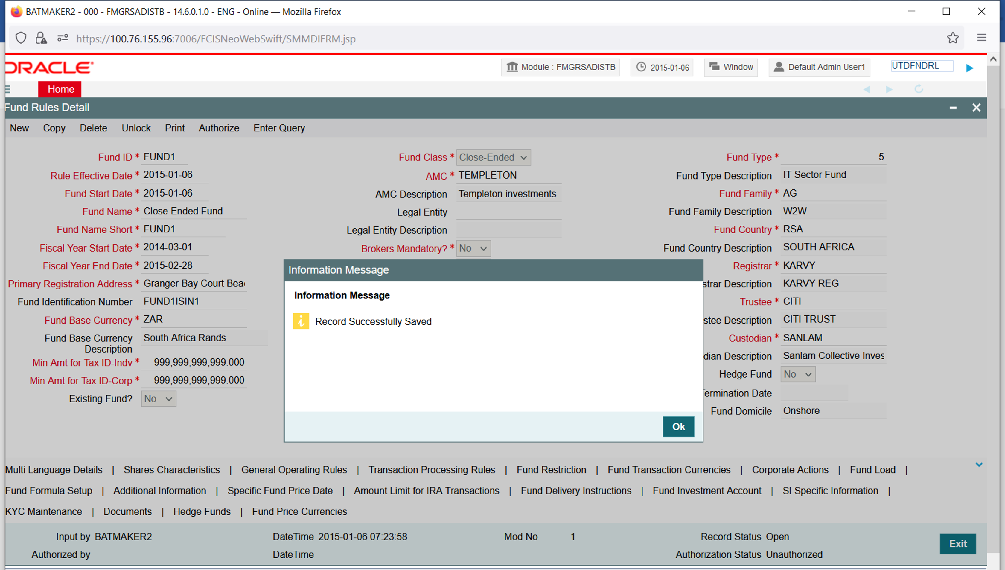1005x570 pixels.
Task: Open the Shares Characteristics sub-screen link
Action: point(172,470)
